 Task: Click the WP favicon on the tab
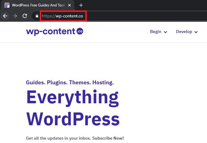[7, 5]
